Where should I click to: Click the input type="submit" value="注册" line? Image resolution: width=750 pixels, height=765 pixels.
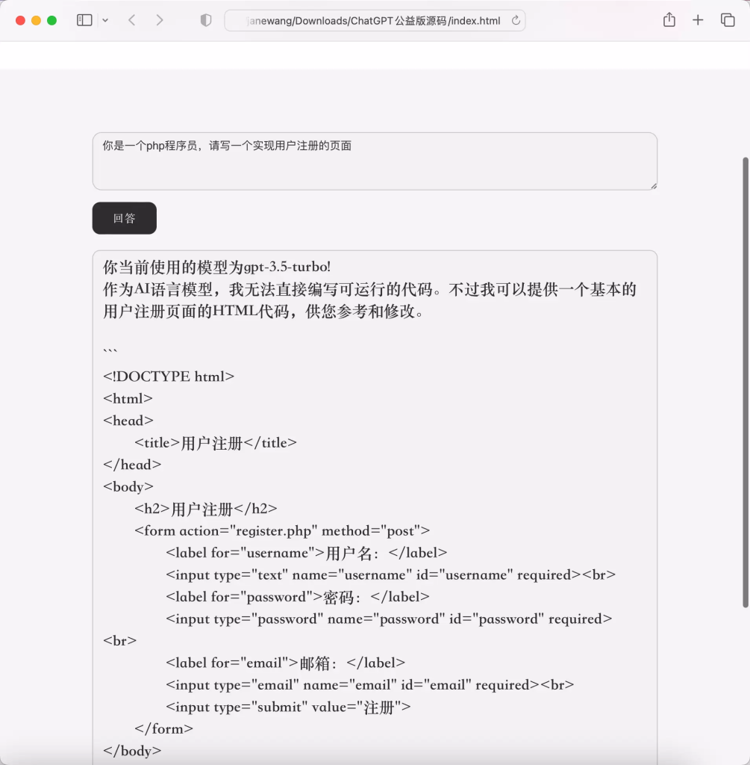(x=289, y=707)
